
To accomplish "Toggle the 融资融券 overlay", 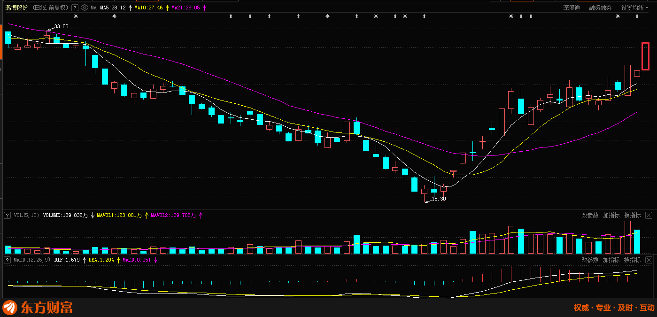I will coord(601,8).
